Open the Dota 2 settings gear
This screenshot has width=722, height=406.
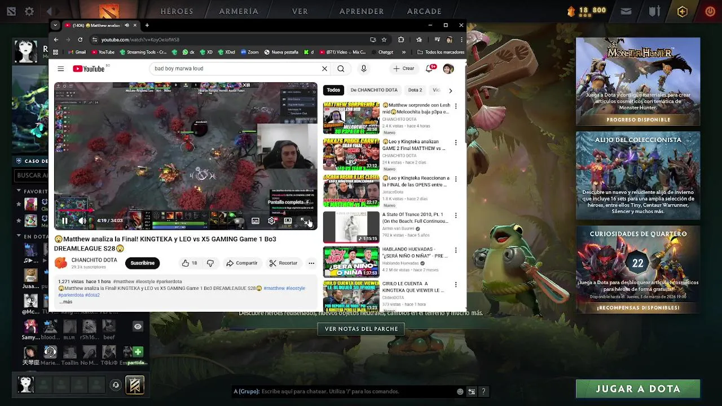click(29, 11)
